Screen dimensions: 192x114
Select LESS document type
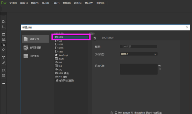pyautogui.click(x=71, y=44)
